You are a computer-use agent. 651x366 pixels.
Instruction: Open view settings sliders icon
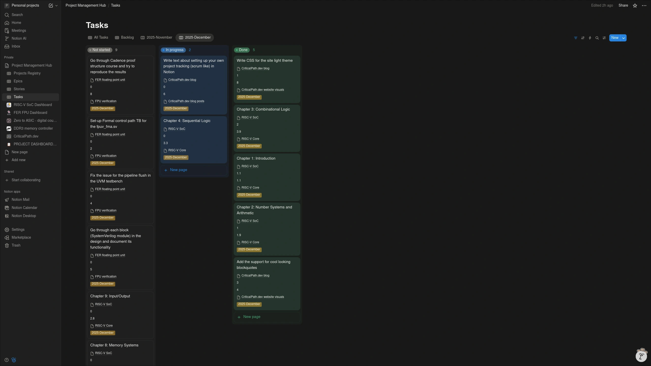604,38
